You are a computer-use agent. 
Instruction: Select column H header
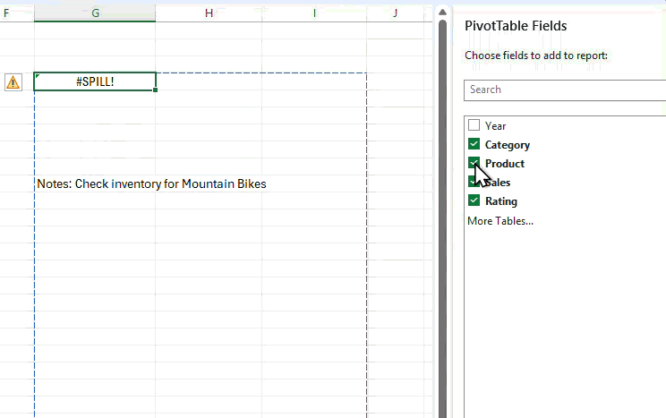209,13
